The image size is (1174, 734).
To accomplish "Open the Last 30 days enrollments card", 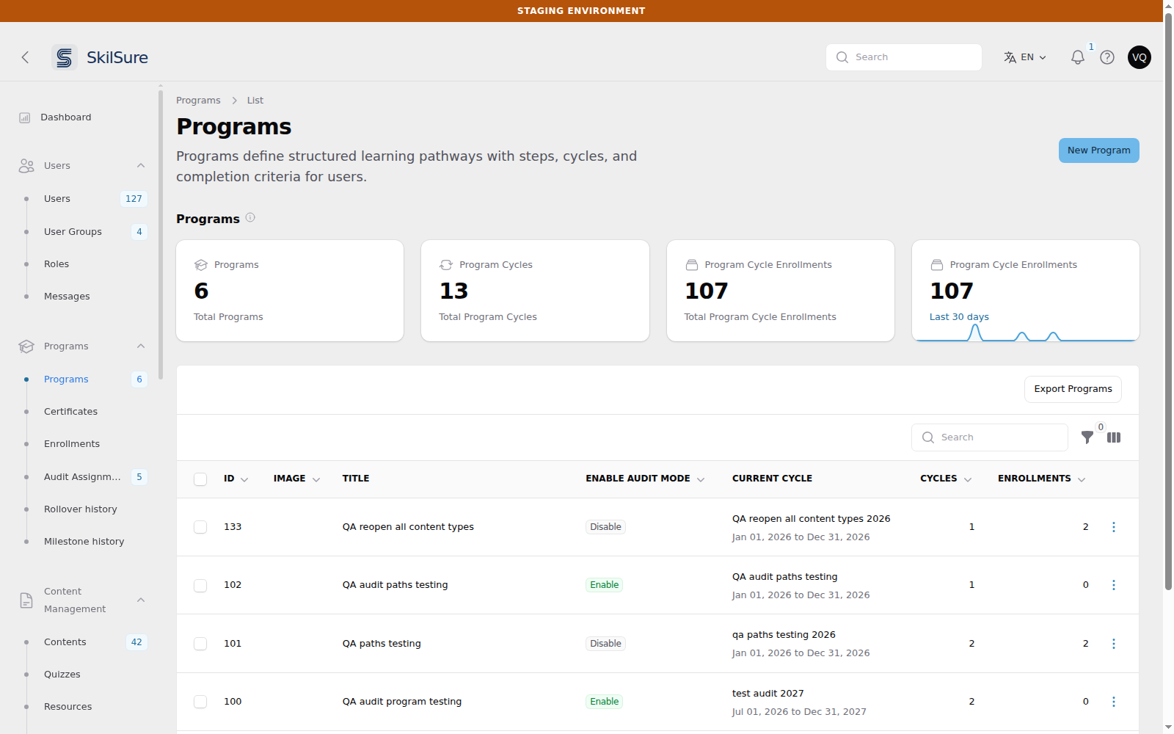I will coord(1026,291).
